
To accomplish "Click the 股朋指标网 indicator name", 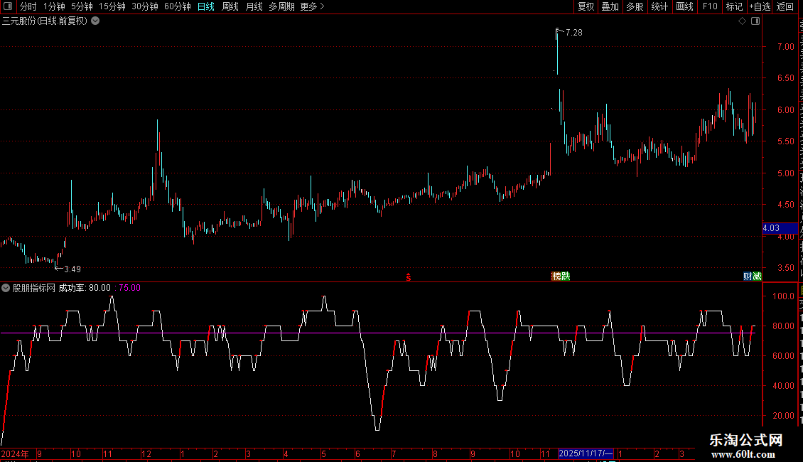I will pyautogui.click(x=34, y=288).
